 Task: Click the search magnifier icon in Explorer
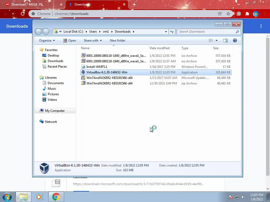[237, 32]
